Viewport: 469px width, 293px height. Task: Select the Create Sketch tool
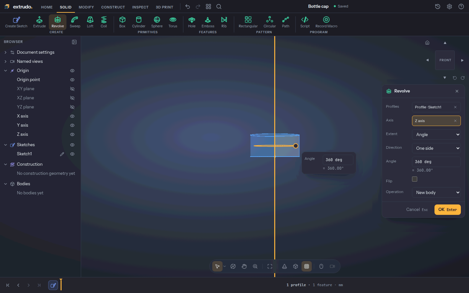pos(16,22)
